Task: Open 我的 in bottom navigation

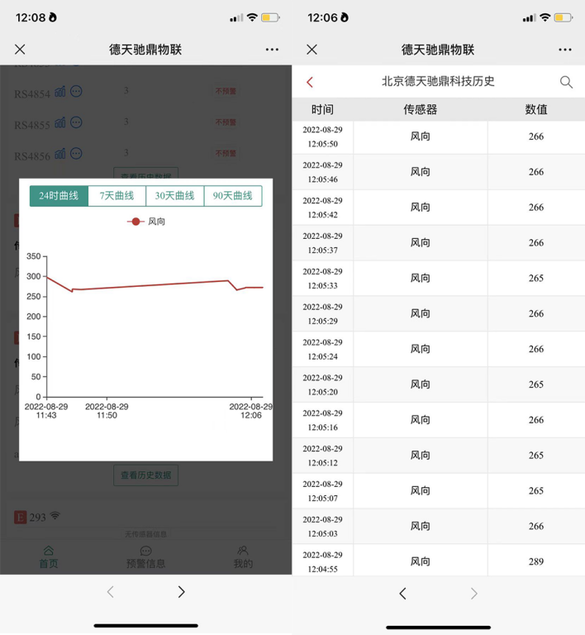Action: [x=243, y=557]
